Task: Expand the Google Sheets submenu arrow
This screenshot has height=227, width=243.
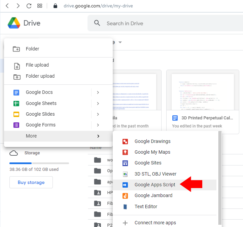Action: (98, 104)
